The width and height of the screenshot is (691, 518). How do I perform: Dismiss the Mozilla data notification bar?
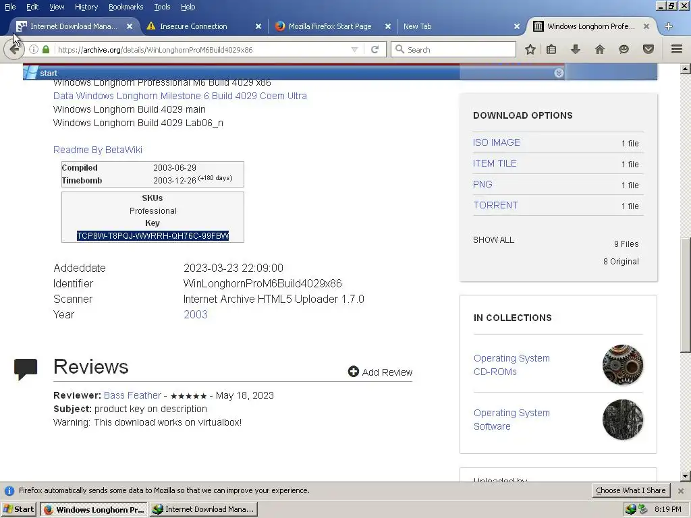click(681, 491)
